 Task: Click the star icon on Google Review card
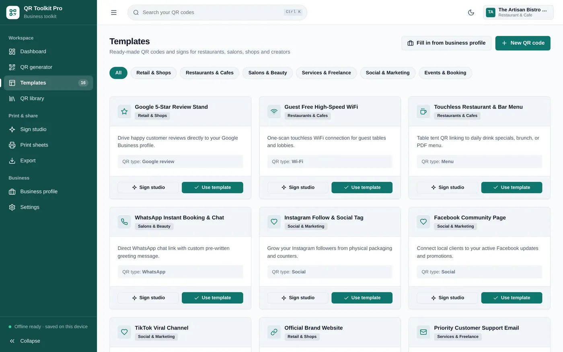tap(124, 111)
